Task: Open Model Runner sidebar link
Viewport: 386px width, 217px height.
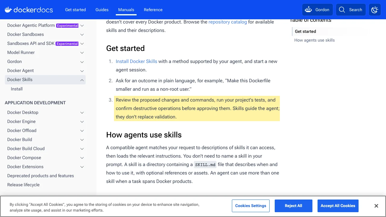Action: pos(21,52)
